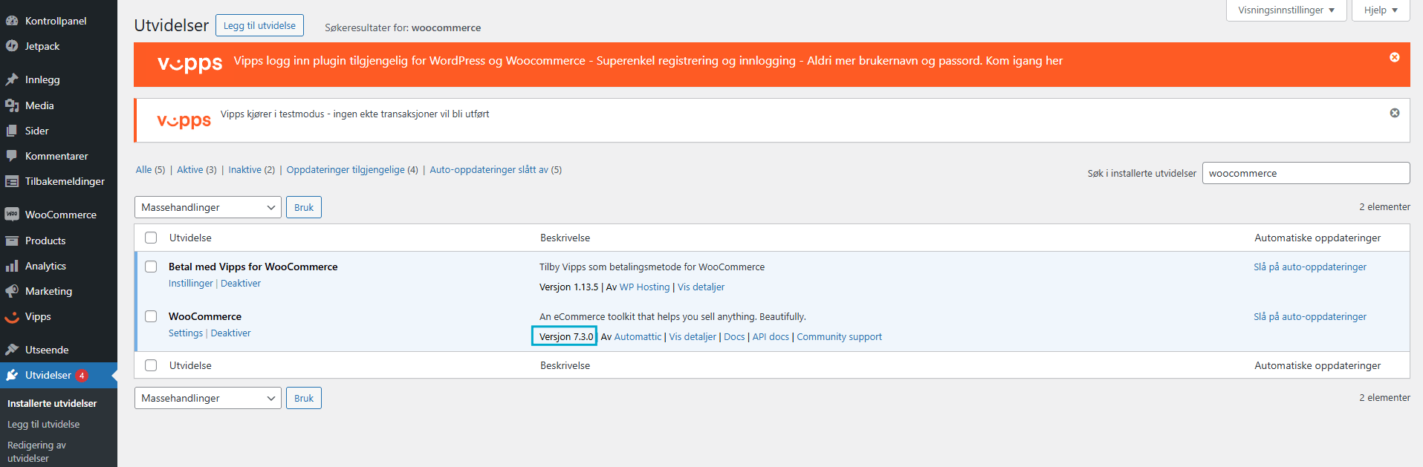Check the WooCommerce plugin checkbox
Screen dimensions: 1423x467
pos(151,316)
